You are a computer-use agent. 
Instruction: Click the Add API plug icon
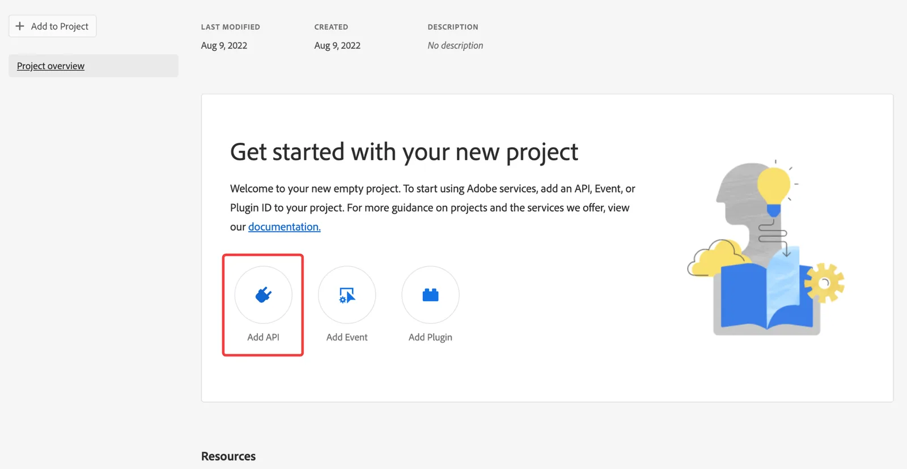pos(264,295)
